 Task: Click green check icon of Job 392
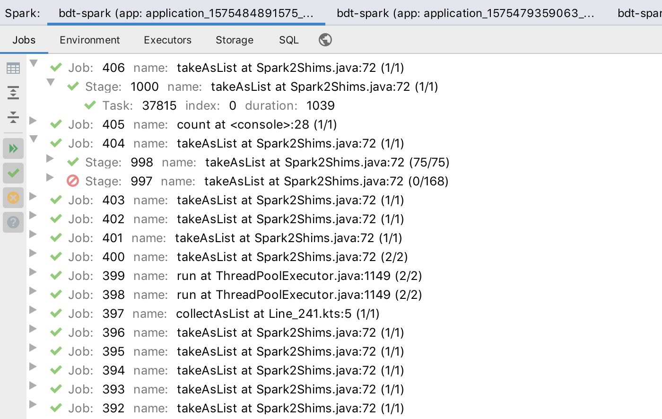[x=56, y=408]
